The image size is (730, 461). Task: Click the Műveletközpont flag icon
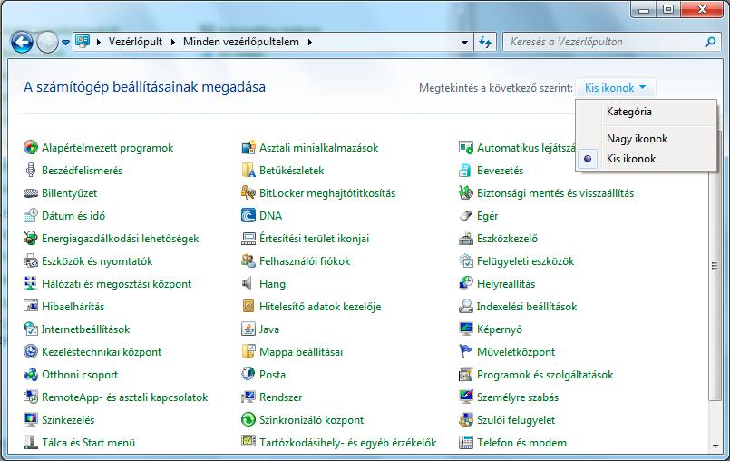(465, 351)
